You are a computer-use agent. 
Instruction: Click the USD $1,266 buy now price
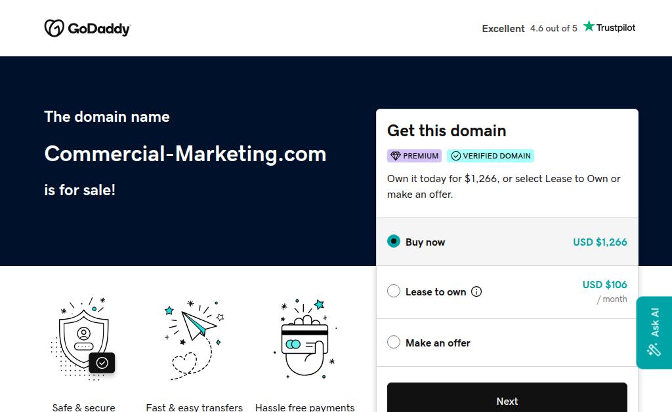pos(600,242)
